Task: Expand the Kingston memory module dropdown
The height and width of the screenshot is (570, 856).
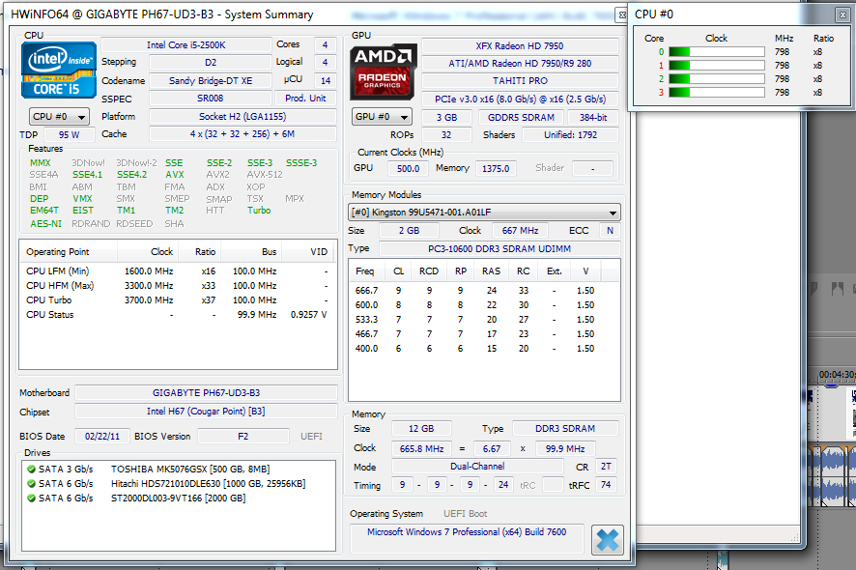Action: point(484,213)
